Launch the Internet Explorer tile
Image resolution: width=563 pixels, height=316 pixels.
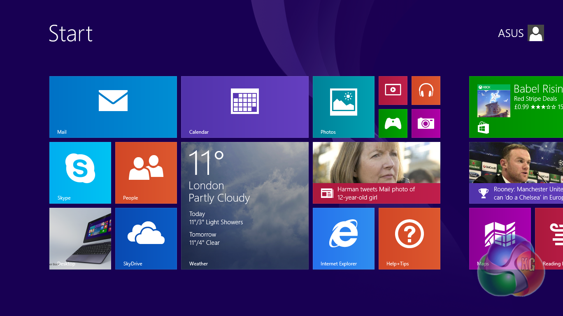pos(344,239)
